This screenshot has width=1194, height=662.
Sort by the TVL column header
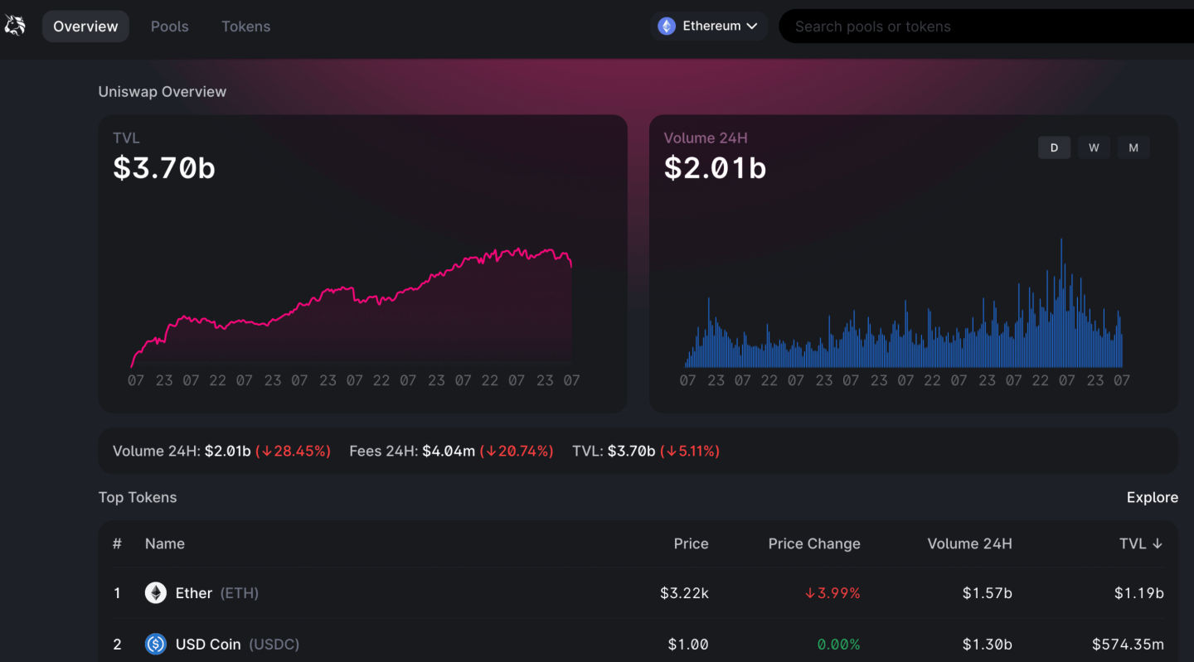[1141, 544]
